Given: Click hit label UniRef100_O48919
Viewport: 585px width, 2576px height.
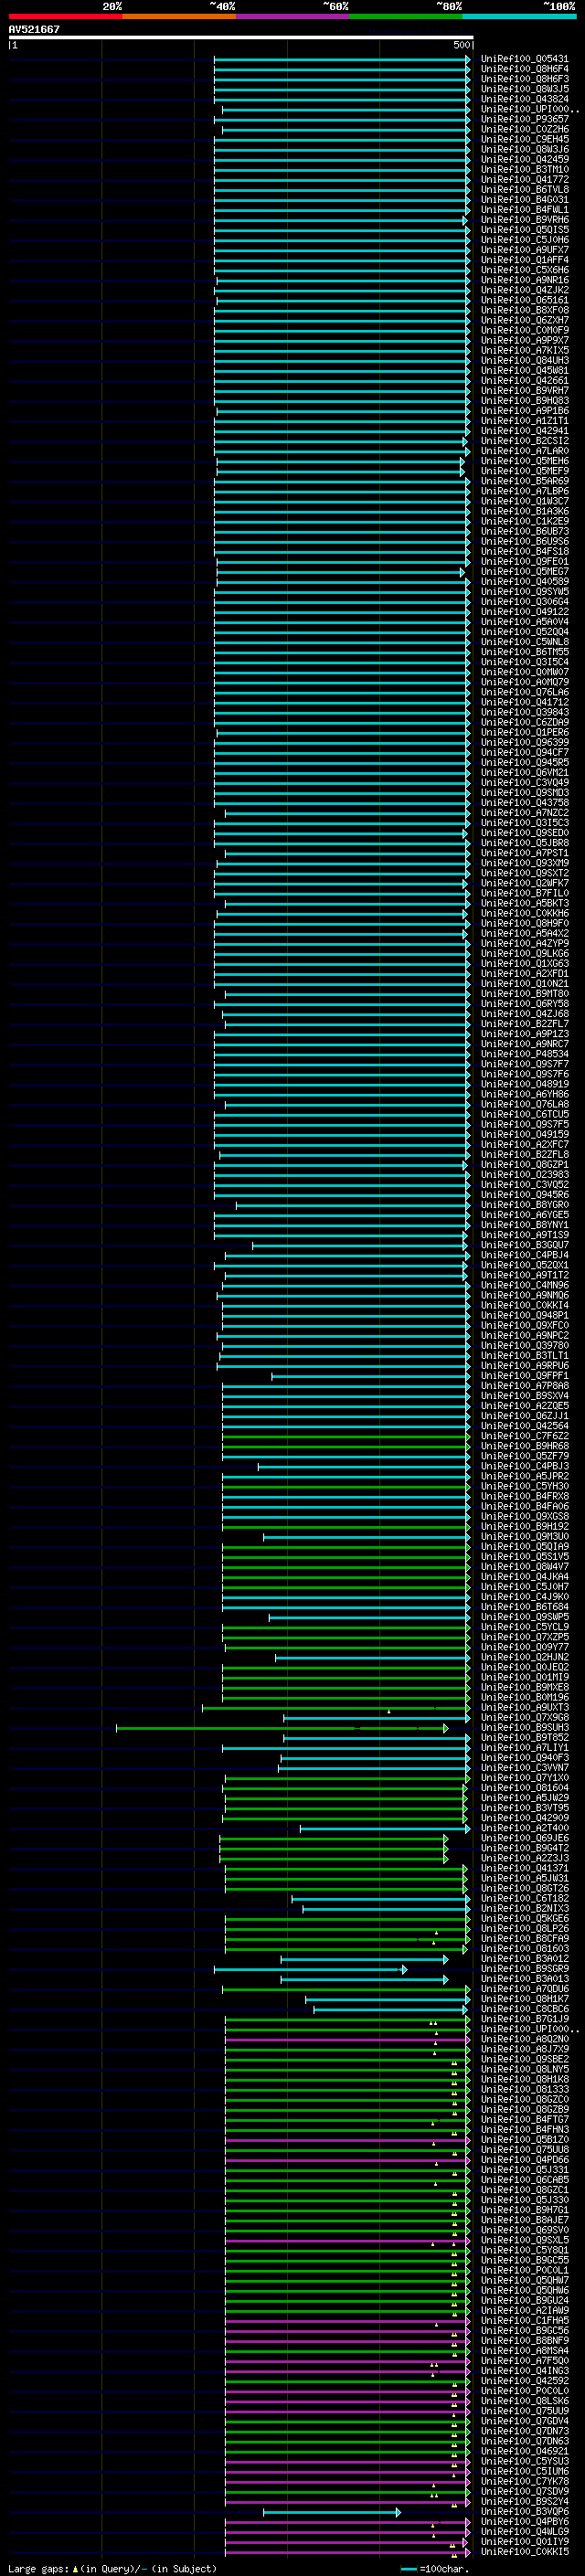Looking at the screenshot, I should [524, 1084].
